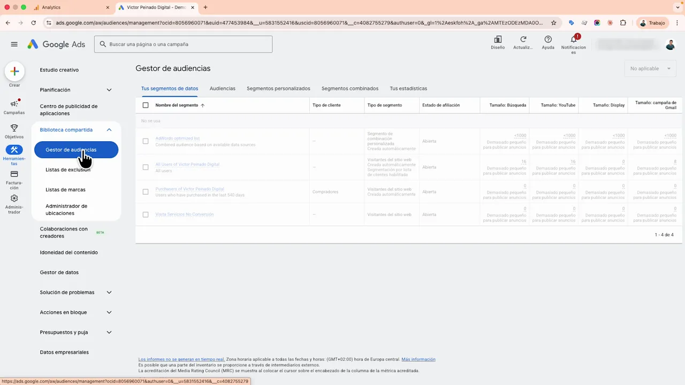The width and height of the screenshot is (685, 385).
Task: Select the Herramientas tools icon
Action: (x=14, y=150)
